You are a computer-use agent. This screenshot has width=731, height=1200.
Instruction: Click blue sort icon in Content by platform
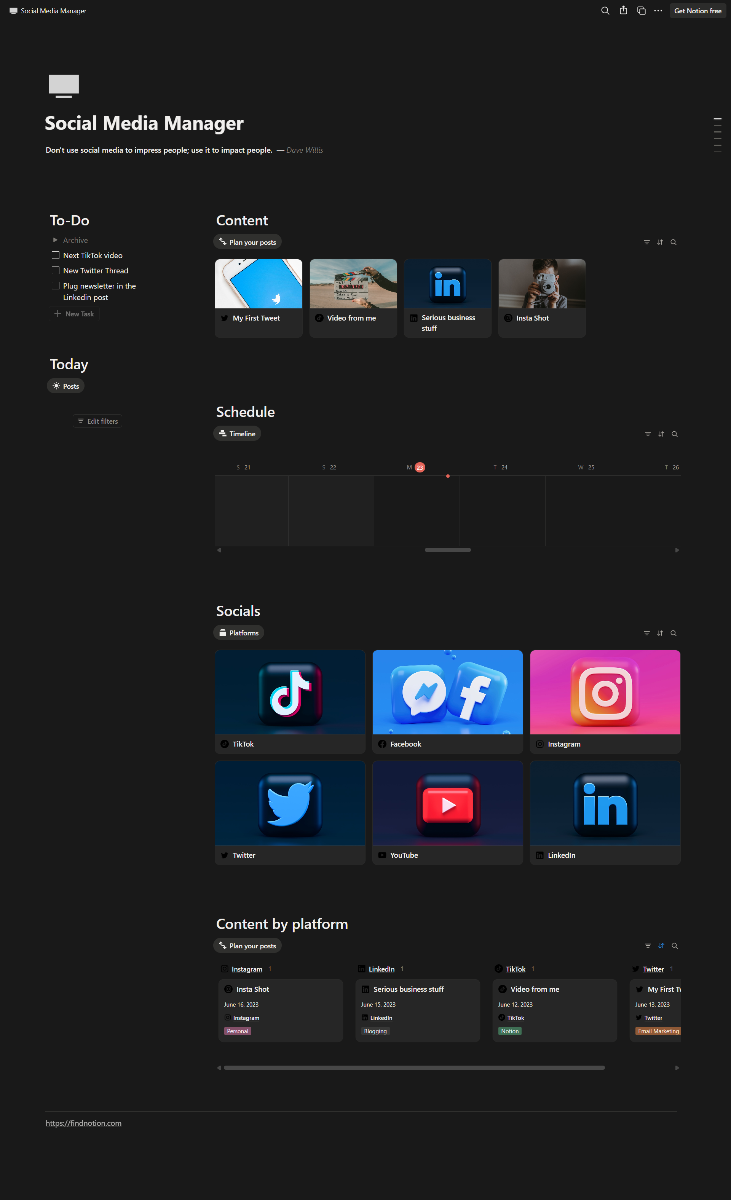point(661,946)
